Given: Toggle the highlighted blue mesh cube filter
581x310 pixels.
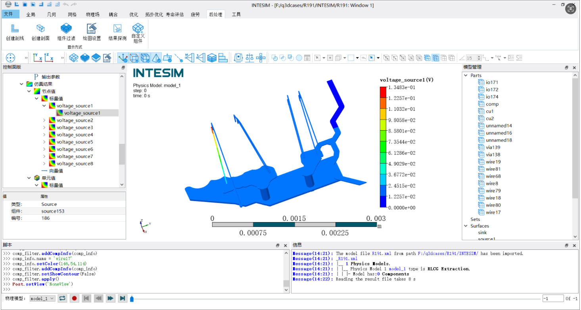Looking at the screenshot, I should pyautogui.click(x=435, y=58).
